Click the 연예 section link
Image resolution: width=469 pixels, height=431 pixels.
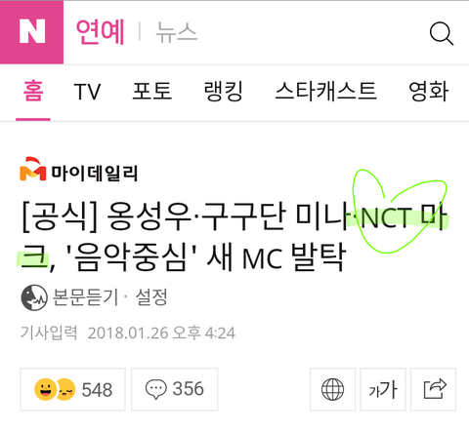pos(101,32)
